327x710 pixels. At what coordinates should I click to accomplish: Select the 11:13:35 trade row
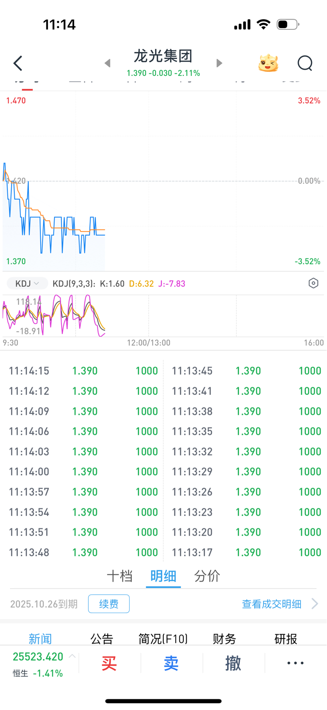pyautogui.click(x=246, y=432)
